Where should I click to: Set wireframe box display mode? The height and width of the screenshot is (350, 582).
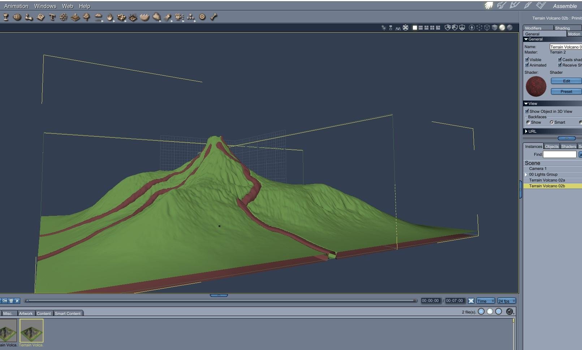pos(487,27)
